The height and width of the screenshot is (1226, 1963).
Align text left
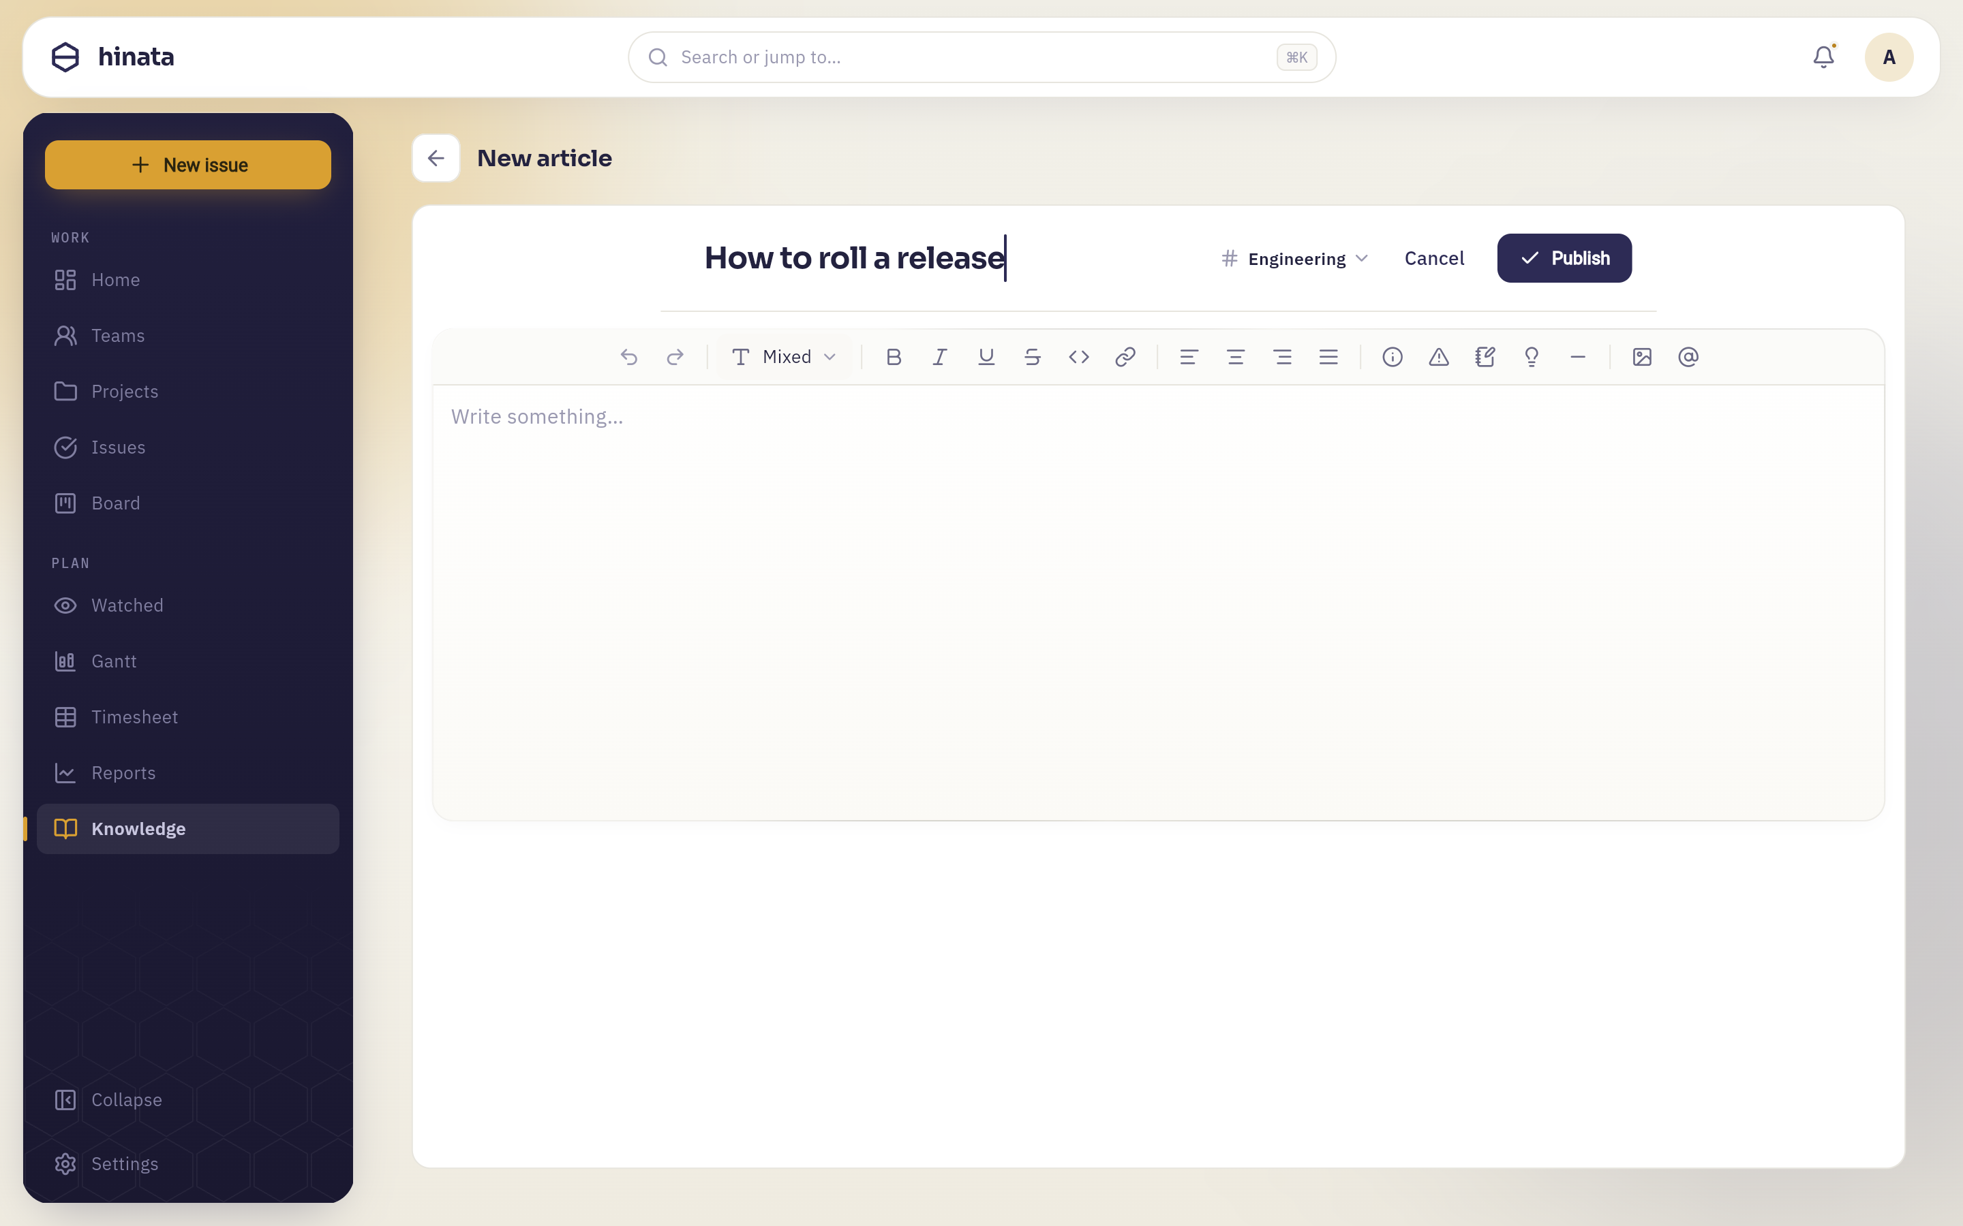[x=1189, y=357]
